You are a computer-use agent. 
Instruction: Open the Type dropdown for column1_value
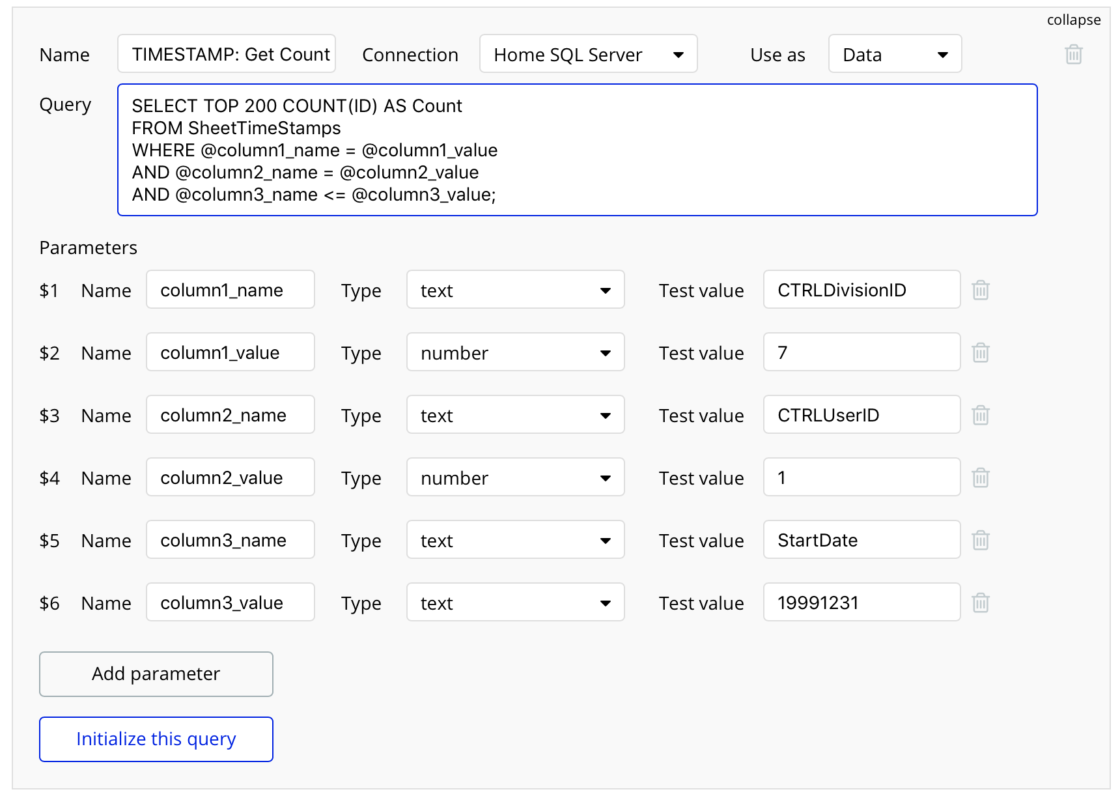(515, 352)
